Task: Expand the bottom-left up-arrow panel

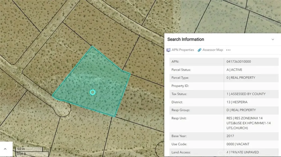Action: pos(5,149)
